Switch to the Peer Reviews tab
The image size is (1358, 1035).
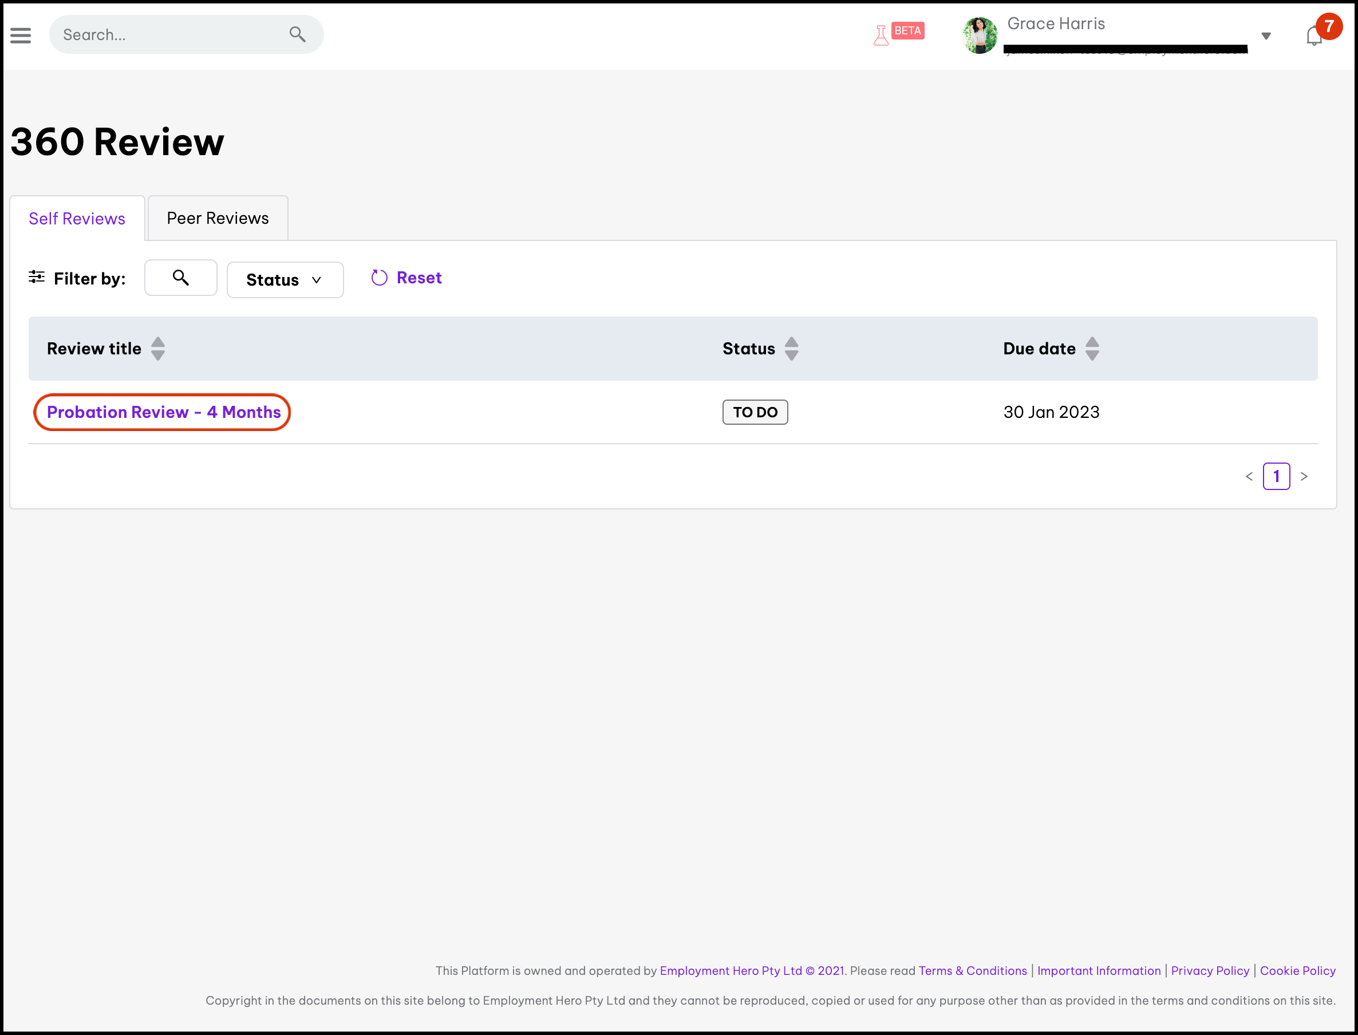pos(217,218)
